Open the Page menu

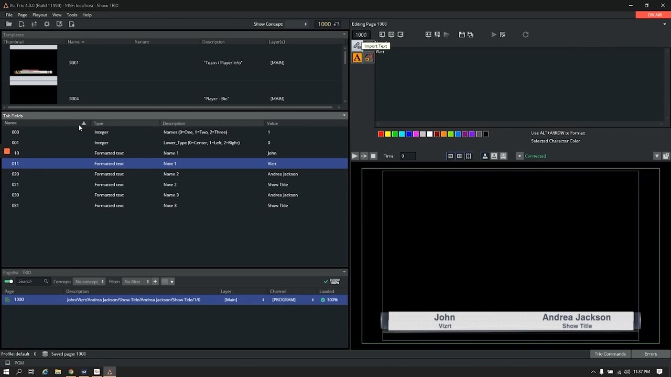[22, 15]
